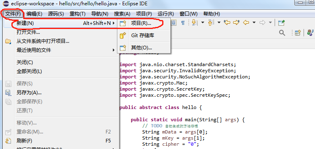Open next annotation dropdown arrow
Screen dimensions: 315x149
(203, 22)
